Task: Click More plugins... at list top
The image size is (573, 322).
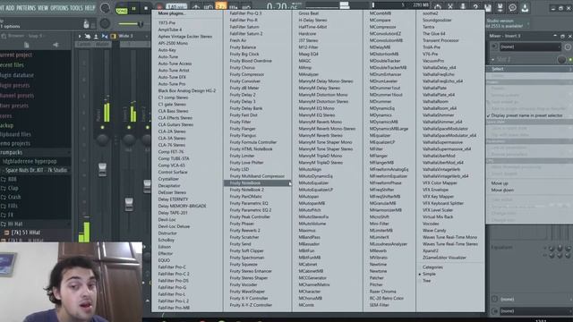Action: (171, 13)
